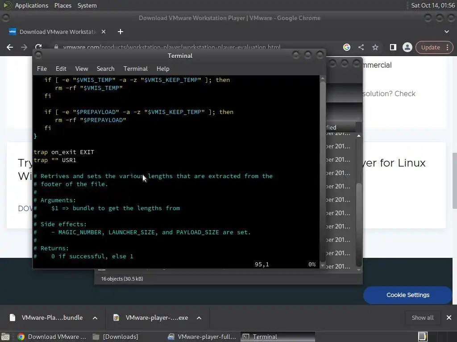Click the '# Arguments:' comment line
Image resolution: width=457 pixels, height=342 pixels.
click(55, 200)
